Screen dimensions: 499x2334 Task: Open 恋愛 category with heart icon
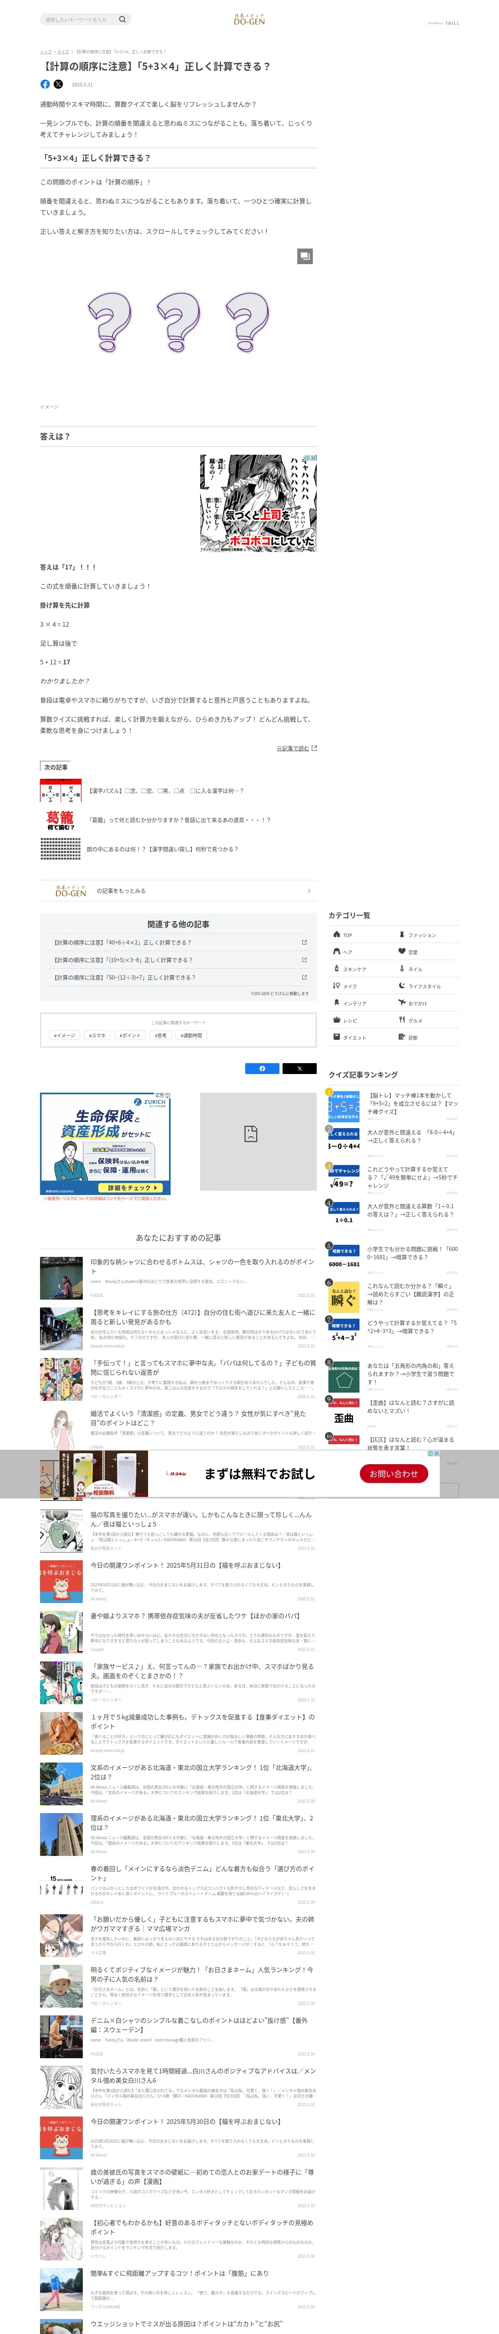427,952
